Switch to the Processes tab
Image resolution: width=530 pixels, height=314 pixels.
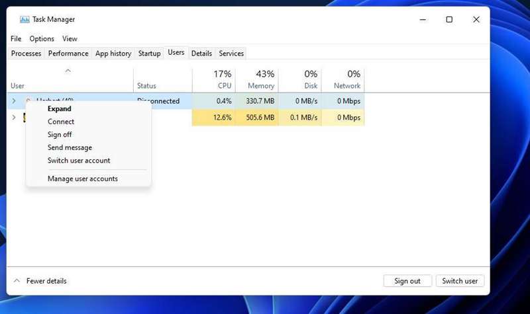point(26,54)
